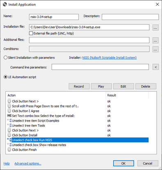Enable External file path checkbox
Viewport: 162px width, 170px height.
pyautogui.click(x=31, y=33)
